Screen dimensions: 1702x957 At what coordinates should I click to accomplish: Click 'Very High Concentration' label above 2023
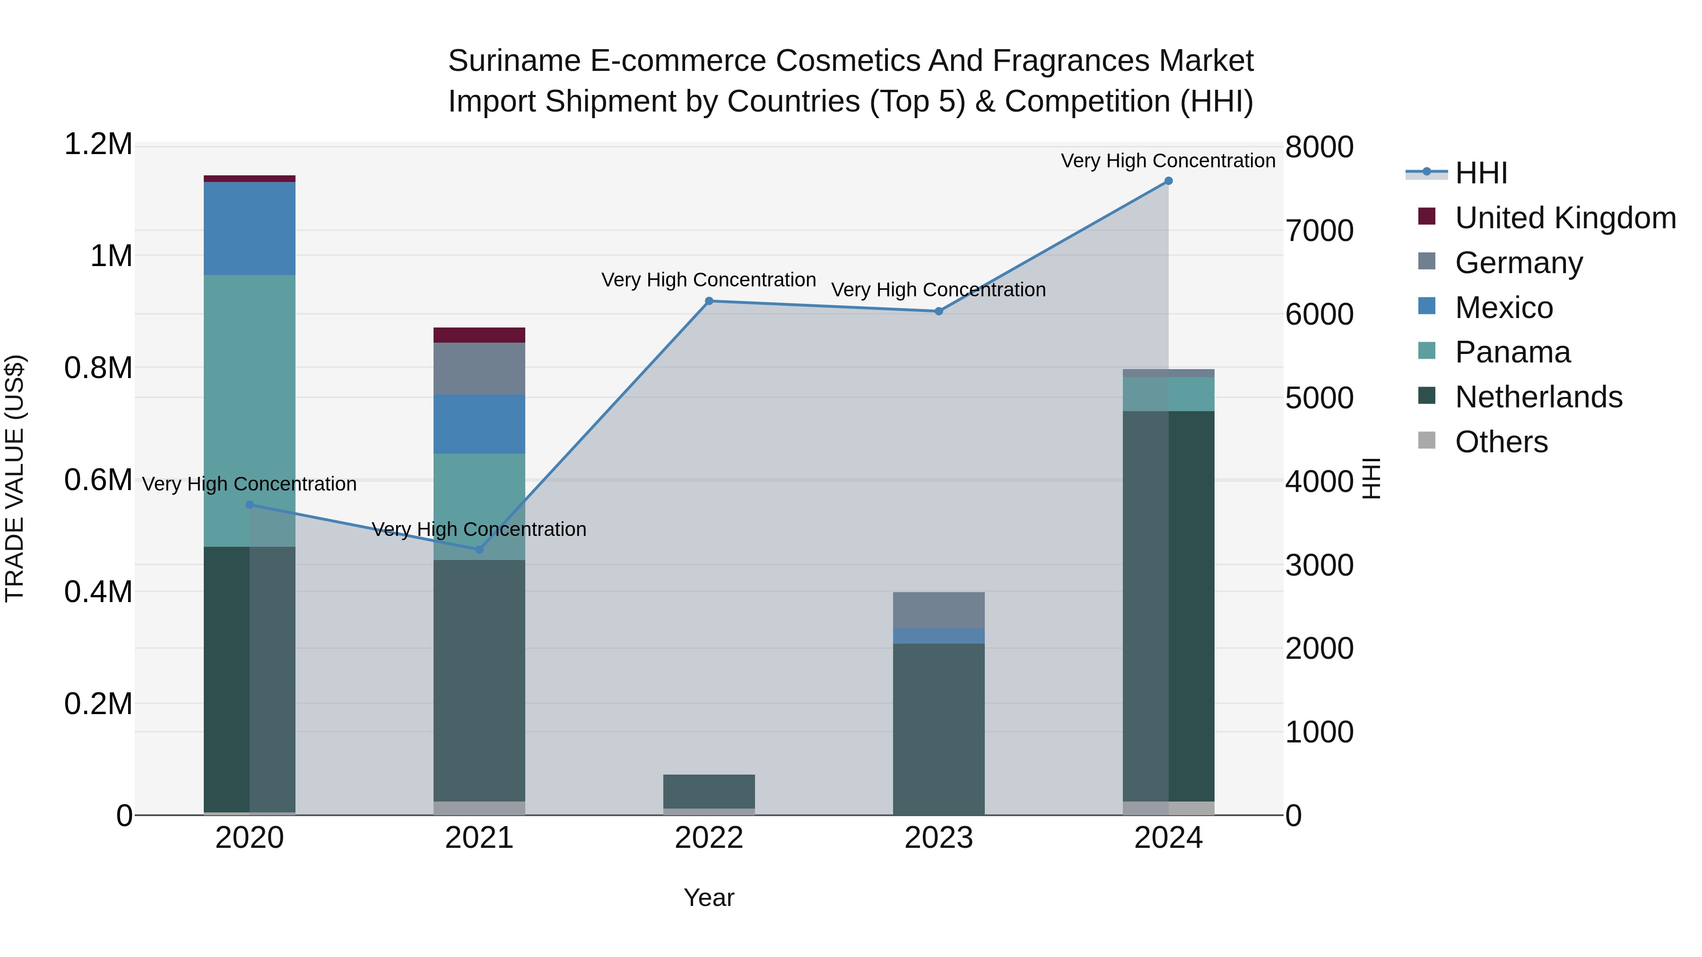tap(938, 289)
